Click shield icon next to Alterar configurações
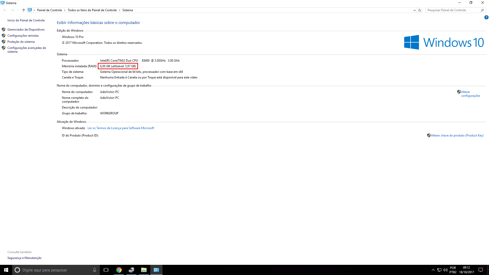The height and width of the screenshot is (275, 489). (459, 92)
